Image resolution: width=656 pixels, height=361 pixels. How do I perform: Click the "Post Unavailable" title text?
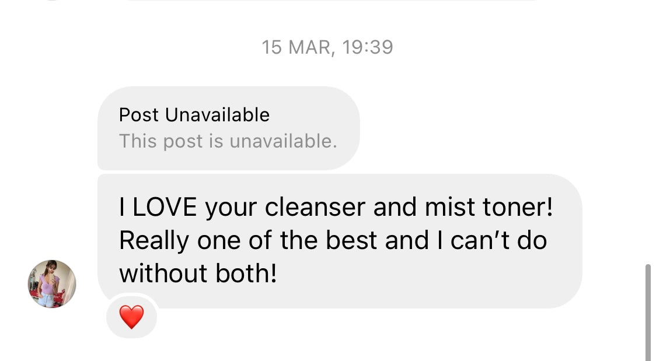tap(194, 115)
